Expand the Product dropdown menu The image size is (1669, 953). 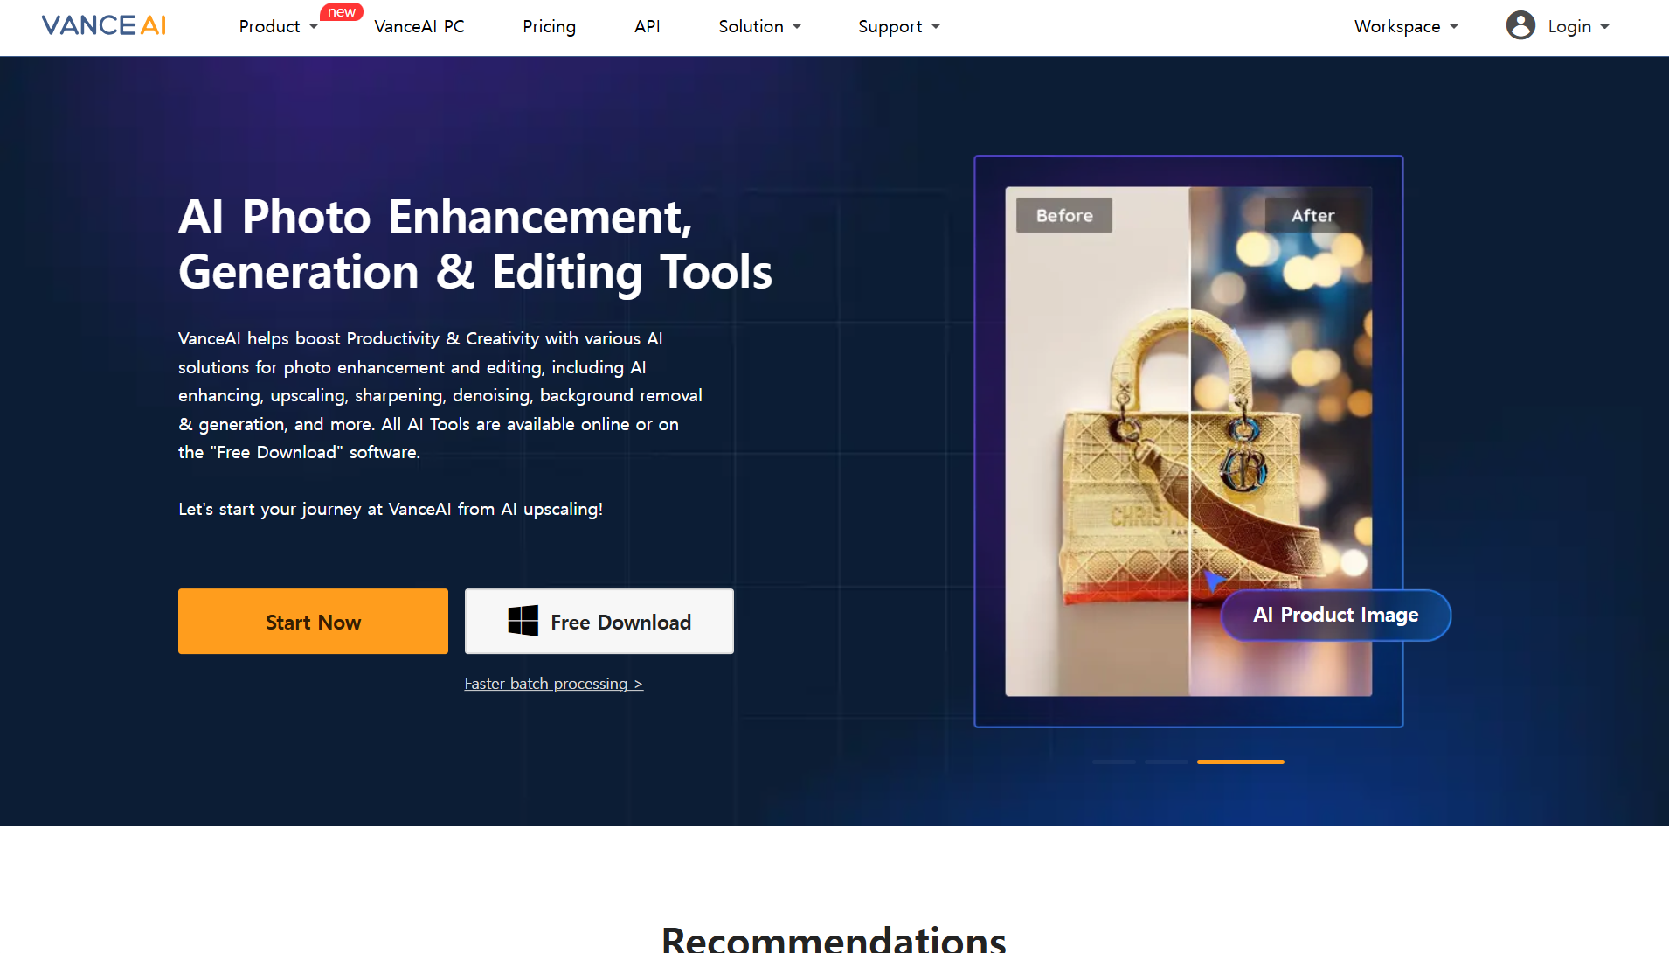click(278, 26)
